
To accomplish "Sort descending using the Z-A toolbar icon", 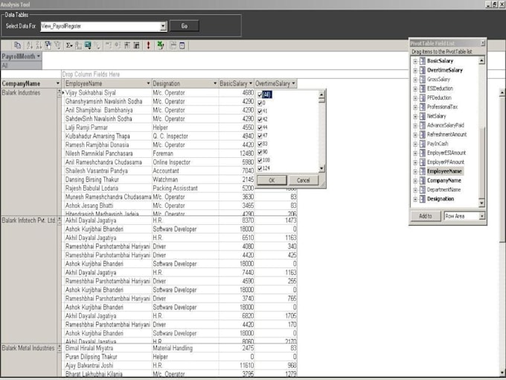I will point(39,45).
